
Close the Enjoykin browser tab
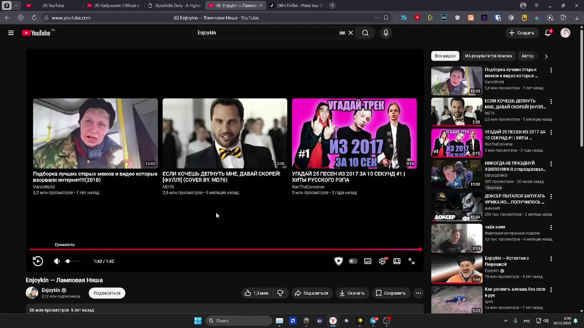coord(261,5)
